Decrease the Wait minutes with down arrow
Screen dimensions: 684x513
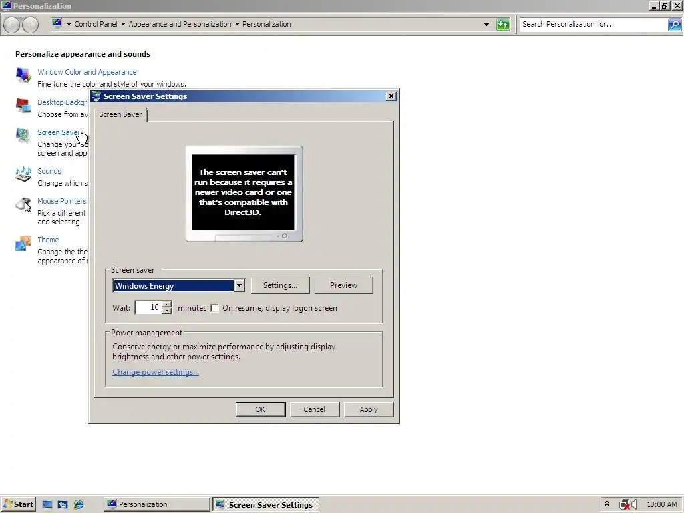166,311
